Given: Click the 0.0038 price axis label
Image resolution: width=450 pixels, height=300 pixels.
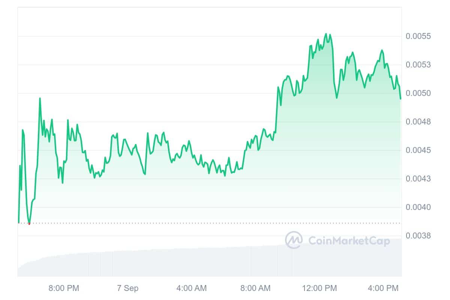Looking at the screenshot, I should (418, 236).
